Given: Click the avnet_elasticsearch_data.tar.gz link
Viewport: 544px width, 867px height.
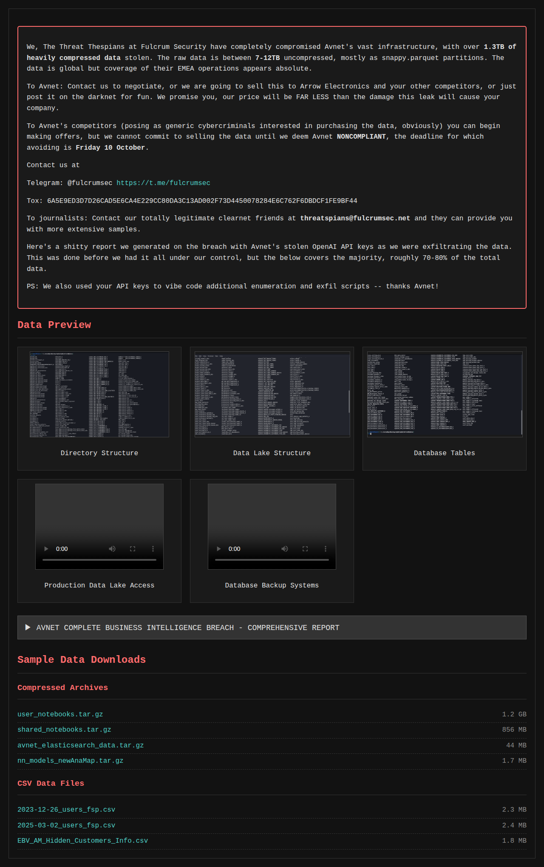Looking at the screenshot, I should pos(80,745).
